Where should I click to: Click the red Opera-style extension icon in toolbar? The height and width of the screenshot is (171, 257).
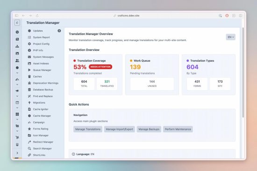pyautogui.click(x=227, y=15)
